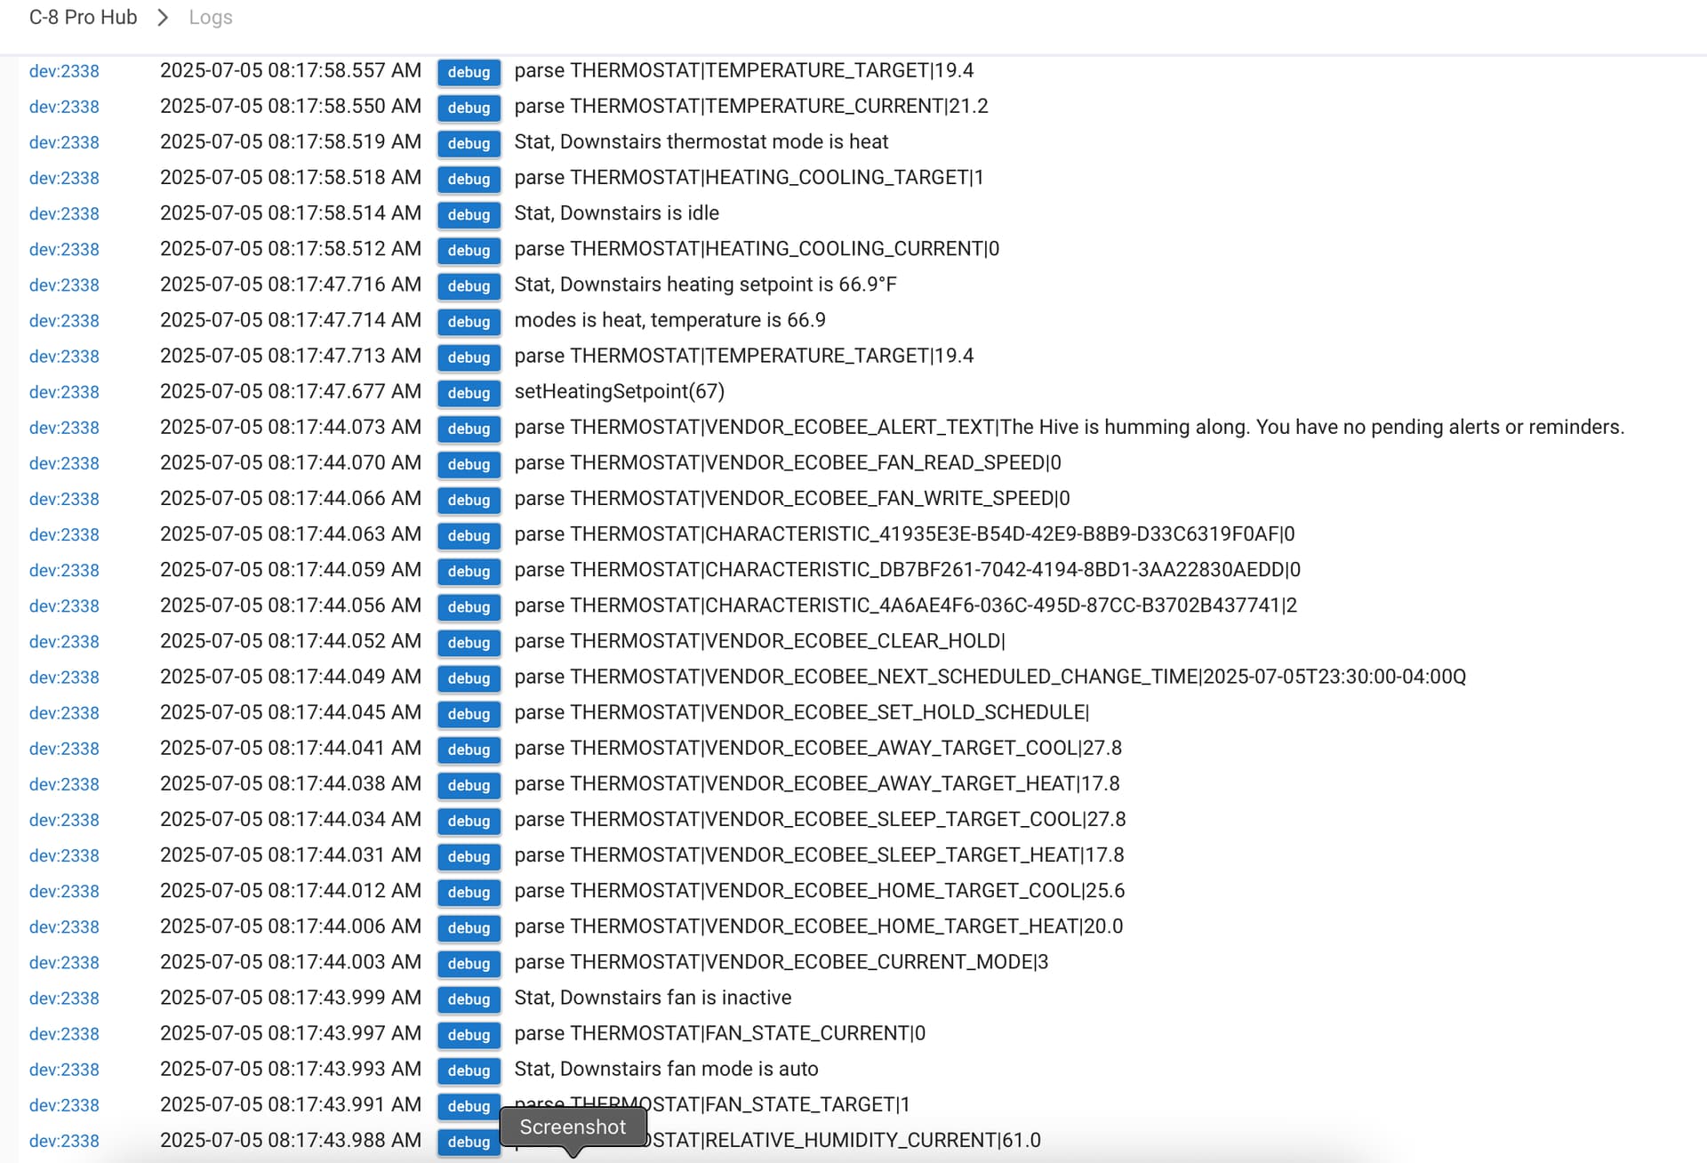Select message 'Stat, Downstairs is idle'

click(x=617, y=213)
